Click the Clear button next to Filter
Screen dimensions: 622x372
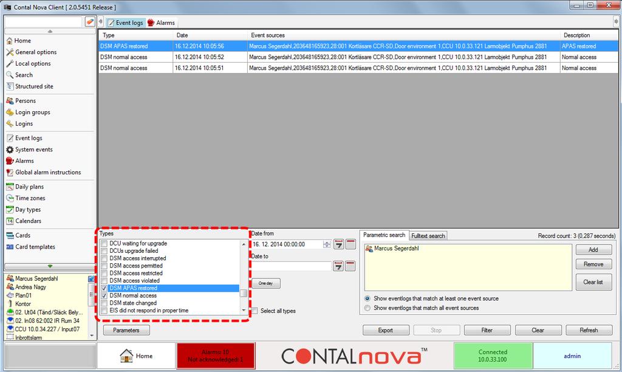[538, 330]
